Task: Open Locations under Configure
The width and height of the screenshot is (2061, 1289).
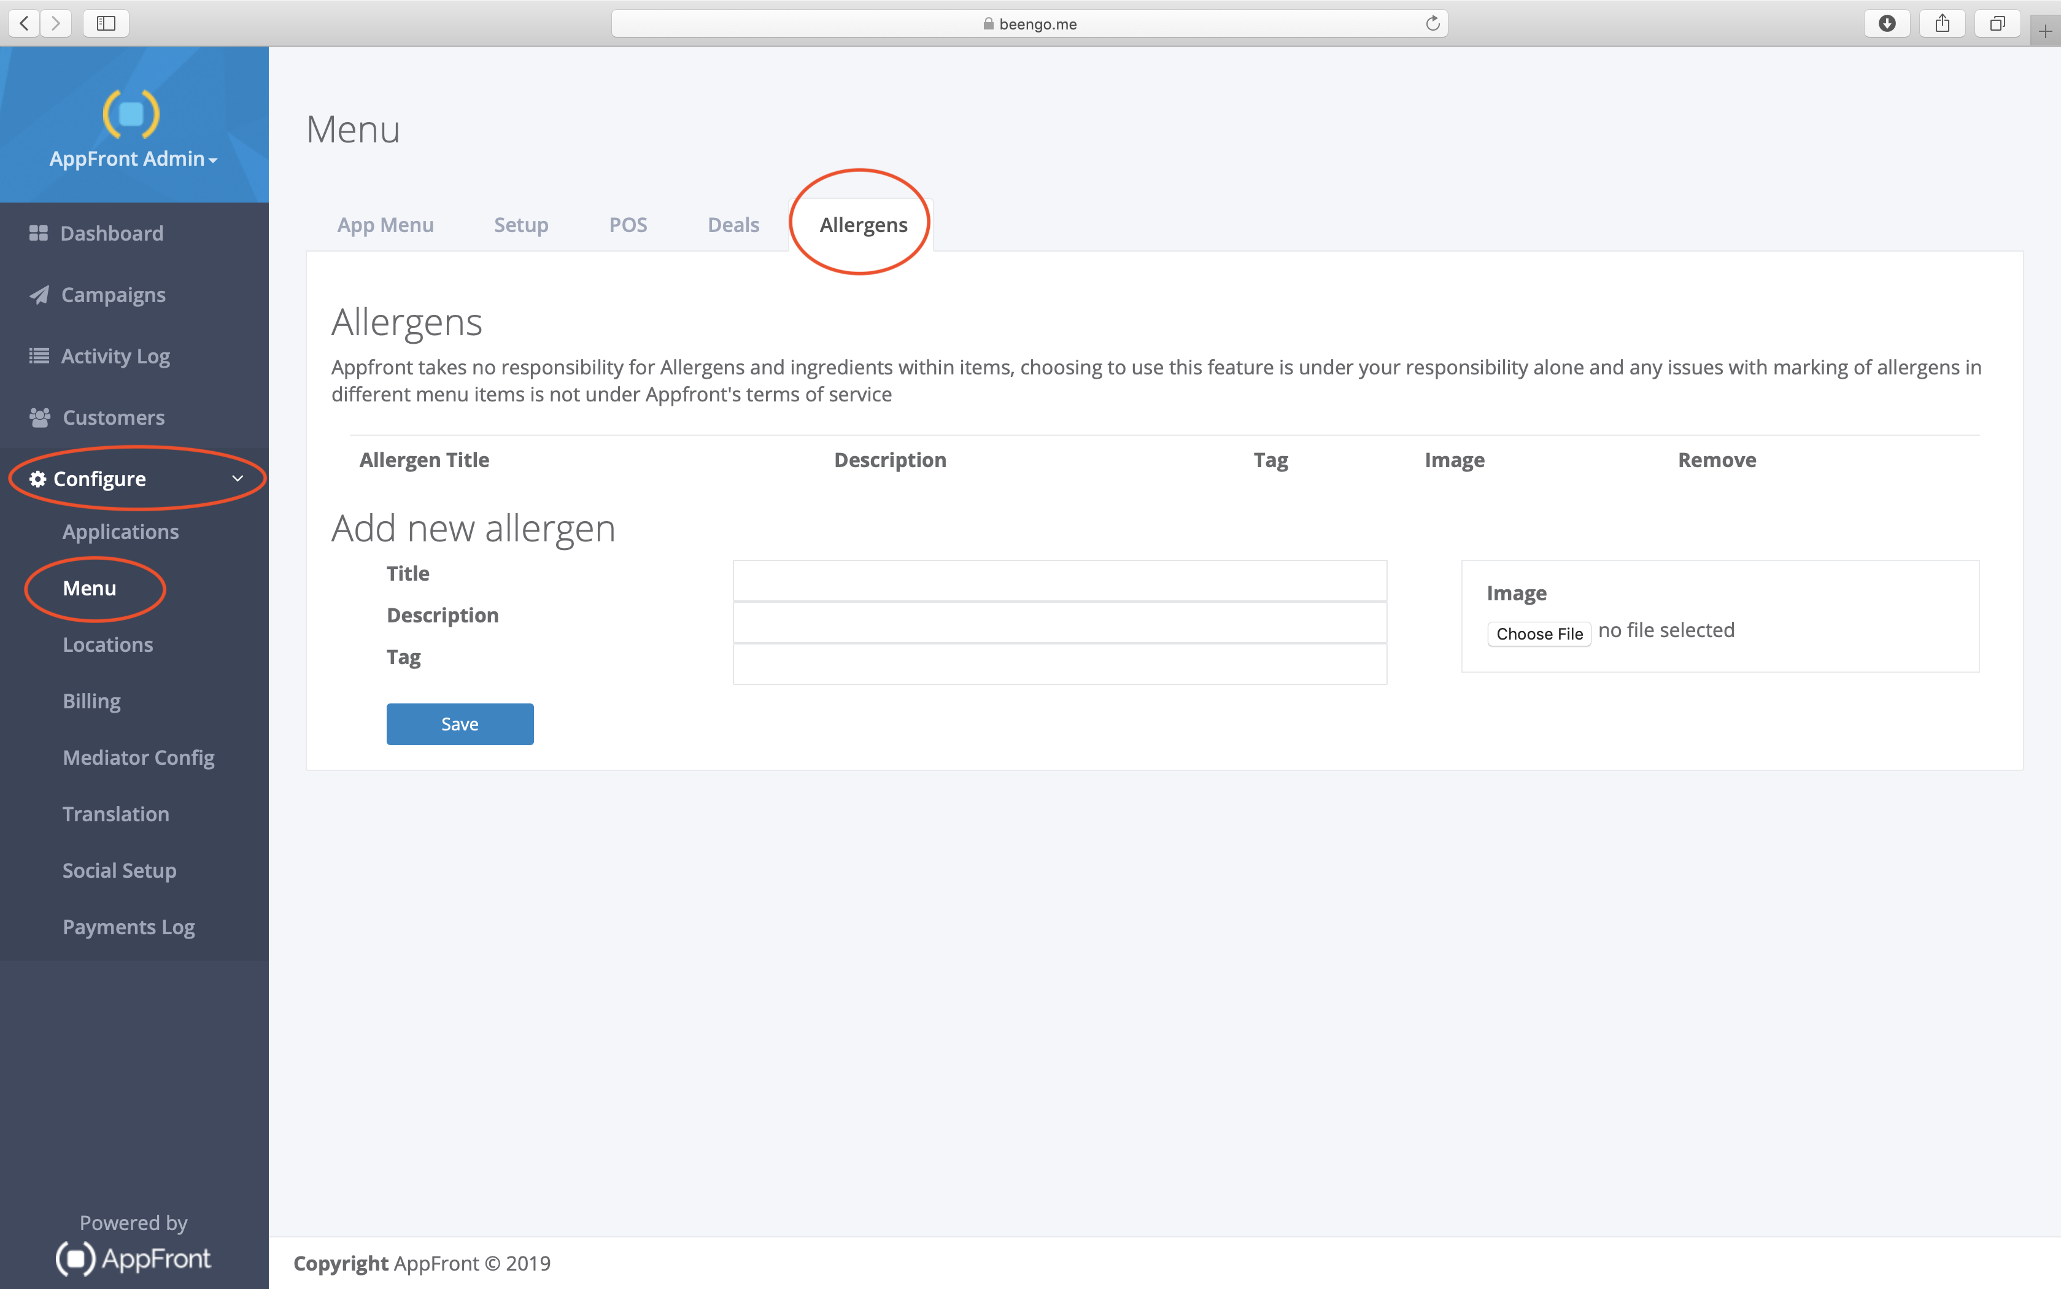Action: [107, 644]
